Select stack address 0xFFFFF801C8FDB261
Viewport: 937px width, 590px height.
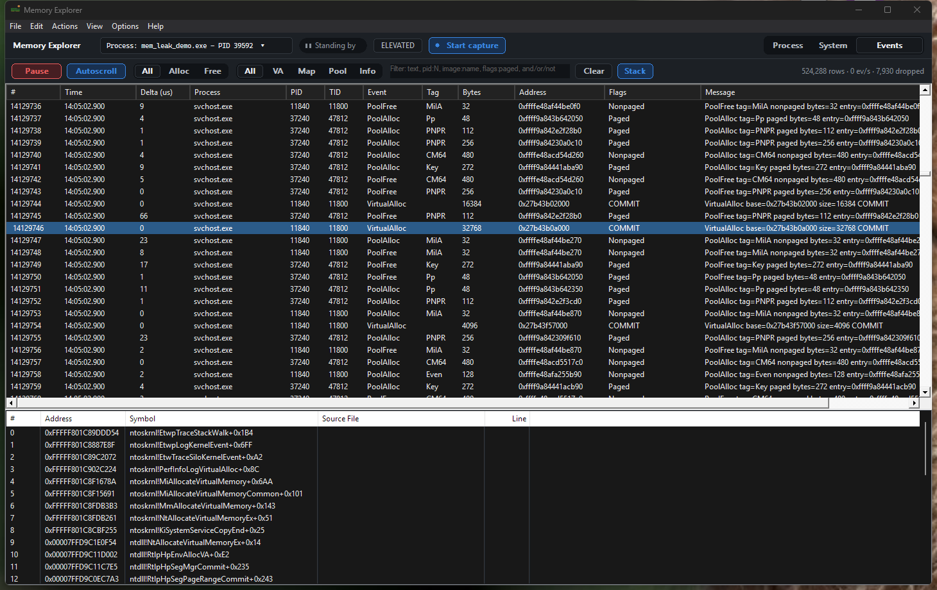81,518
